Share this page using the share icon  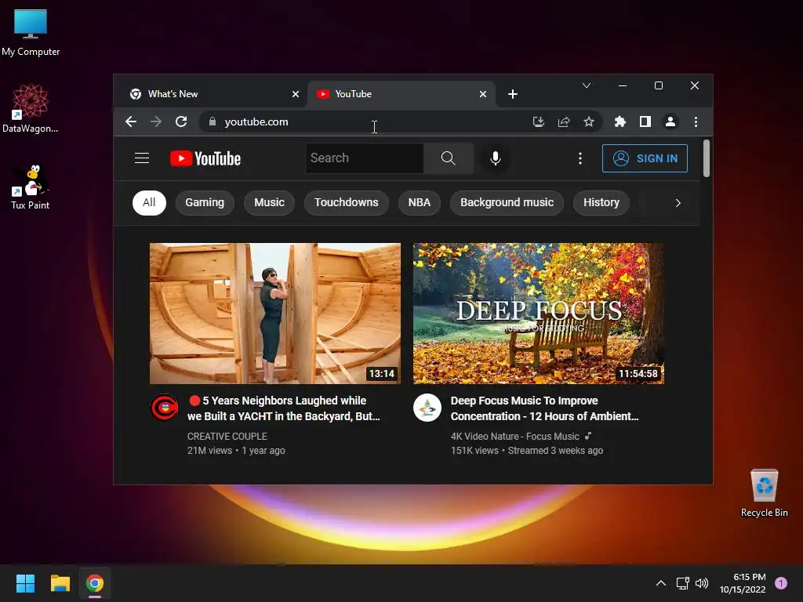[x=564, y=121]
